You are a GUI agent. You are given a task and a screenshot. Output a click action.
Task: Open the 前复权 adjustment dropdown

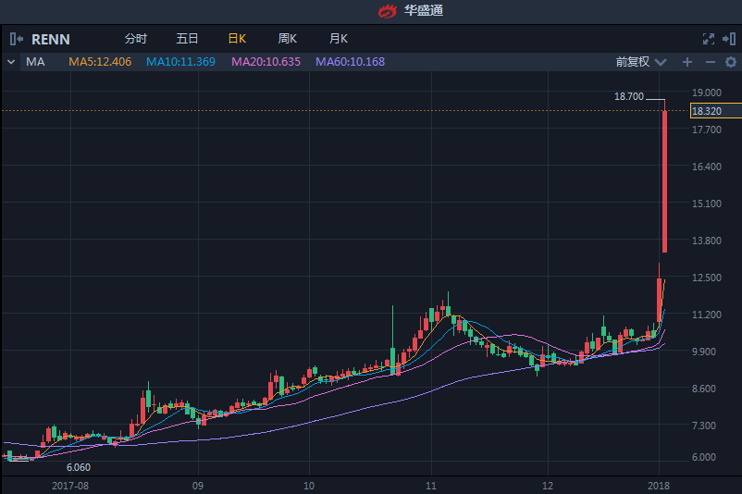641,62
